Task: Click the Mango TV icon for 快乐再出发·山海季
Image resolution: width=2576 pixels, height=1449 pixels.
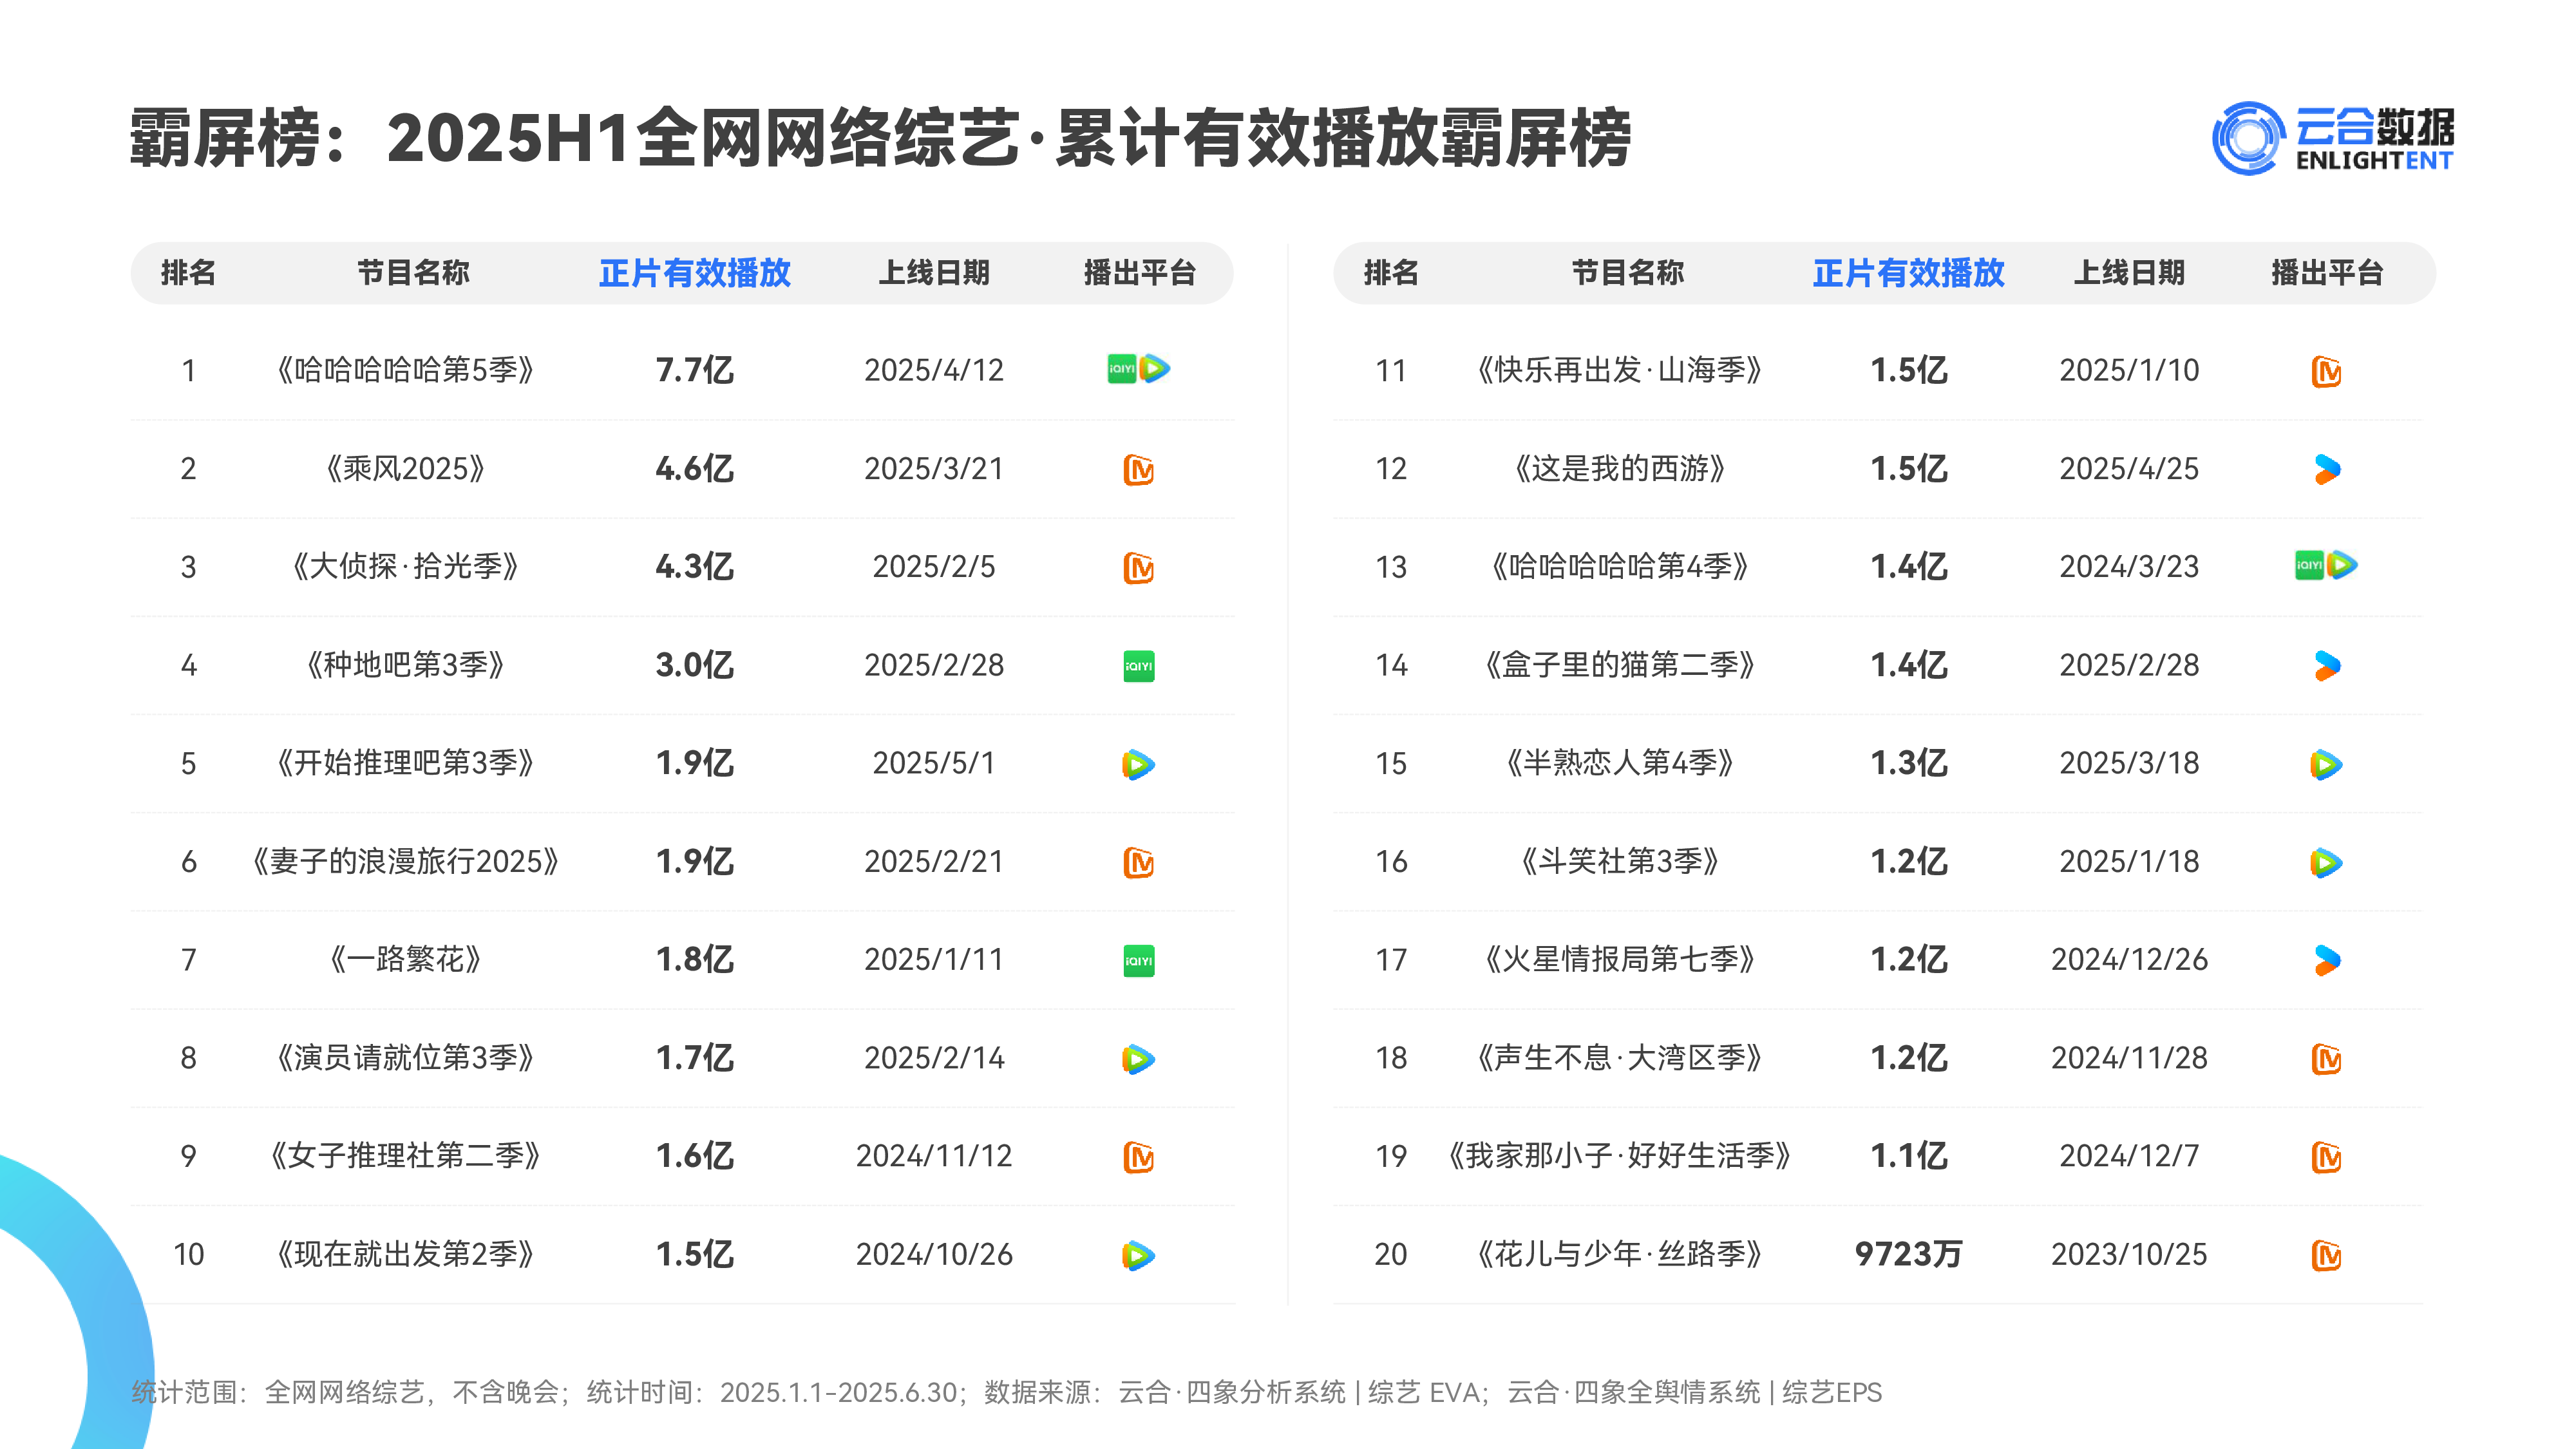Action: click(x=2326, y=371)
